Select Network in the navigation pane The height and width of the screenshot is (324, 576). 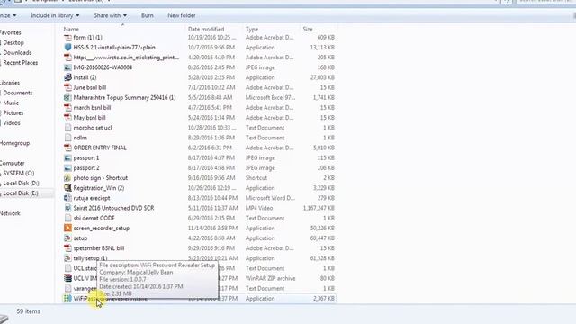[10, 213]
